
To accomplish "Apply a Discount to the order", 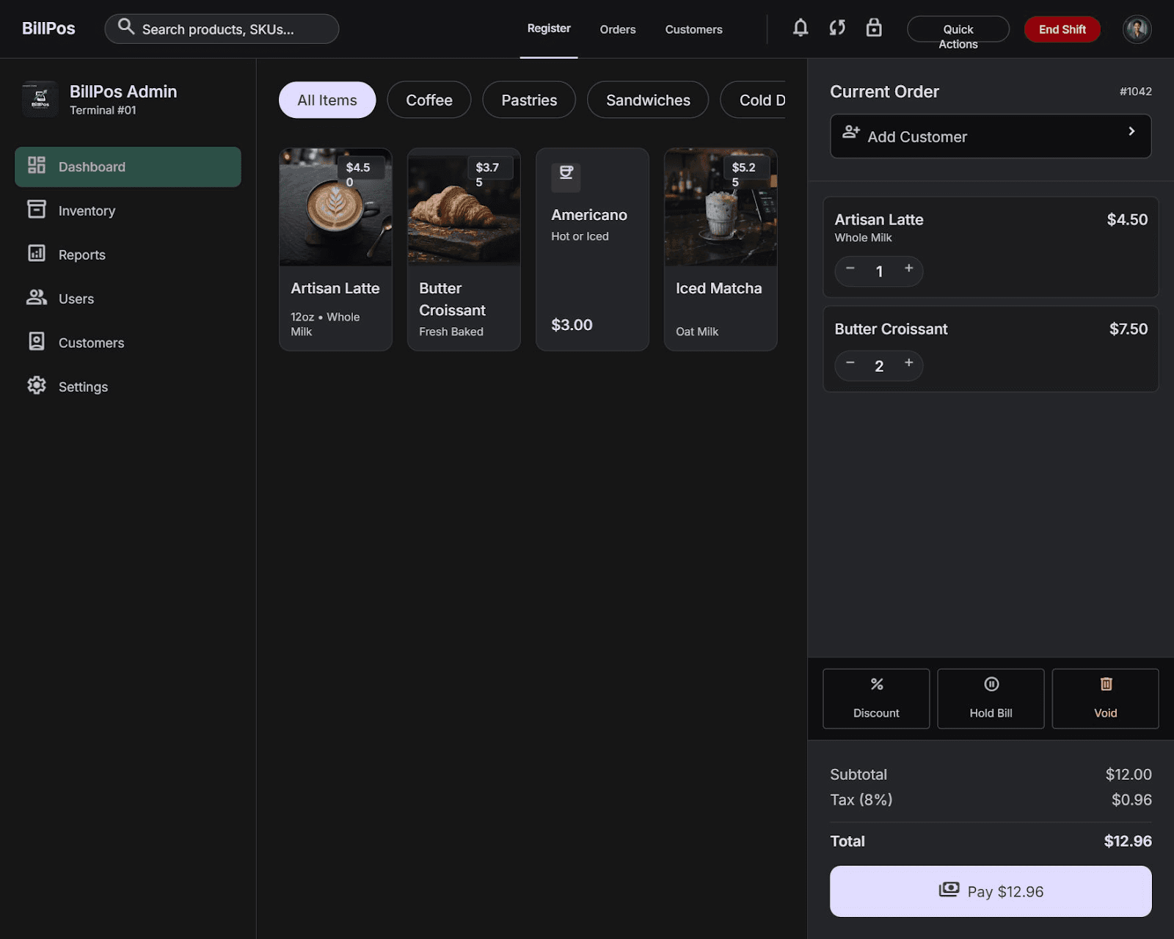I will 876,698.
